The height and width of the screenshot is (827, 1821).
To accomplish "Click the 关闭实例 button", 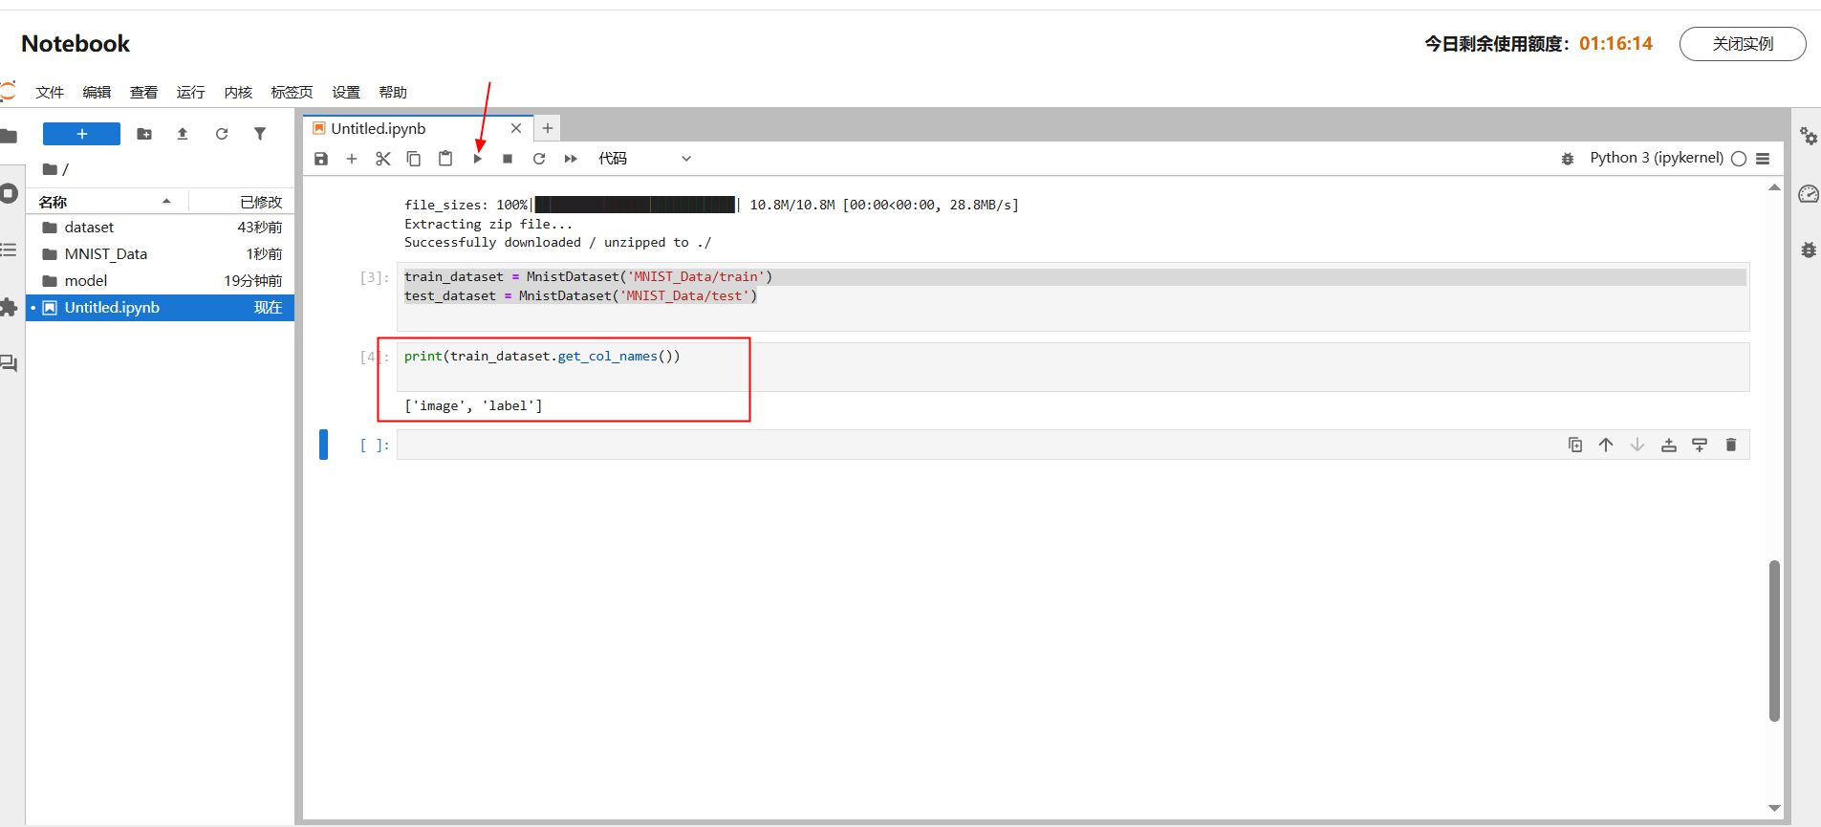I will point(1743,44).
